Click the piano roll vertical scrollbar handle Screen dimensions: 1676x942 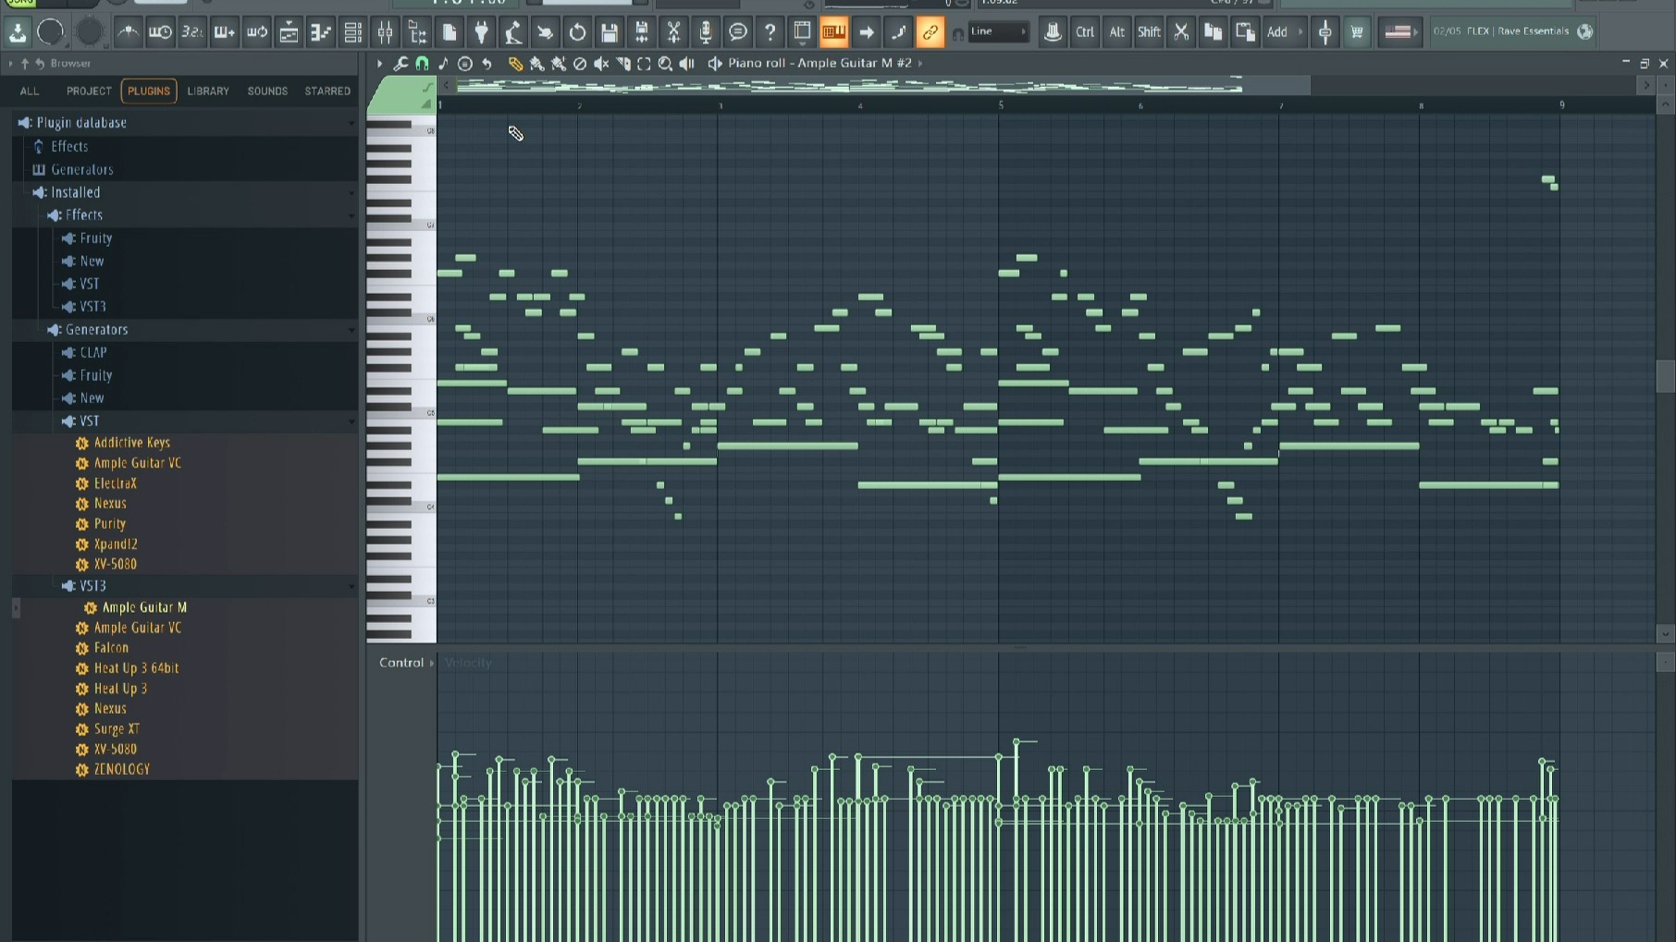pos(1665,376)
